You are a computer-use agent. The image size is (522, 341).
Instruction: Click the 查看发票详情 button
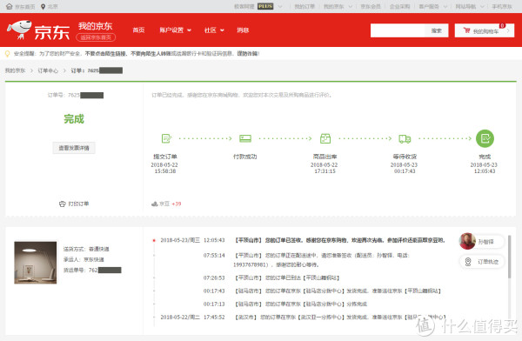coord(74,148)
